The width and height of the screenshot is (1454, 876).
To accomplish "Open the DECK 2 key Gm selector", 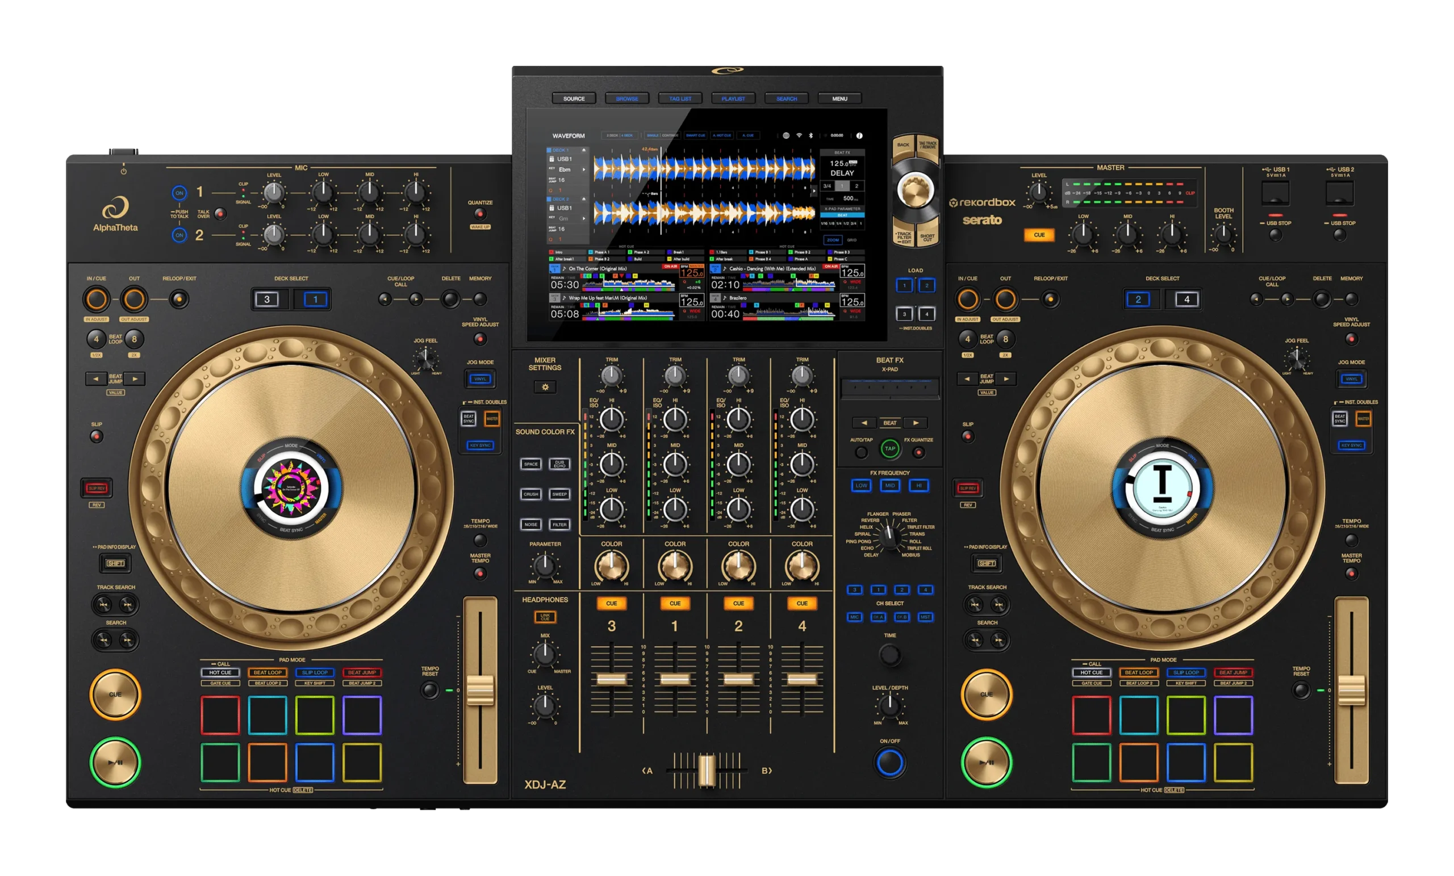I will point(584,218).
